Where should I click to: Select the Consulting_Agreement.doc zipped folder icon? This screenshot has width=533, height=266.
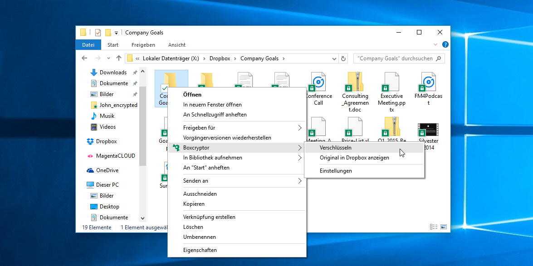coord(355,82)
